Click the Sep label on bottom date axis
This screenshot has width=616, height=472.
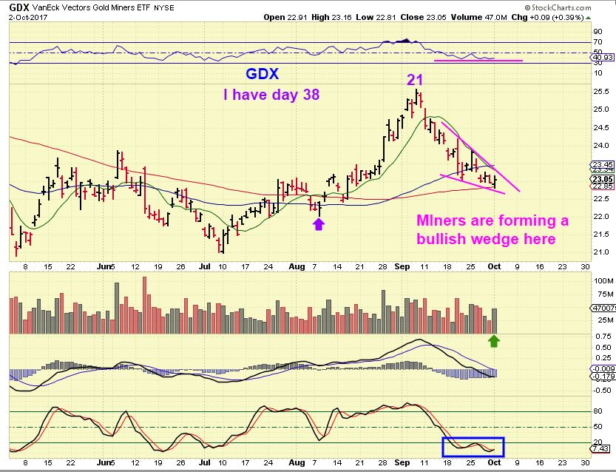tap(402, 462)
